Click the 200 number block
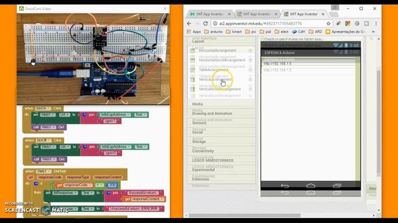Image resolution: width=398 pixels, height=223 pixels. (112, 185)
